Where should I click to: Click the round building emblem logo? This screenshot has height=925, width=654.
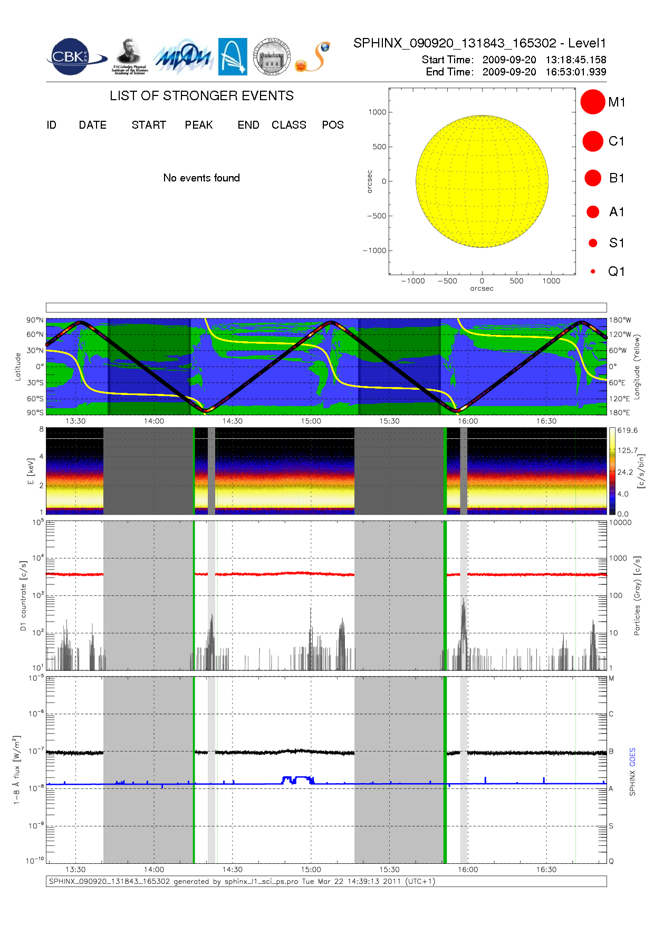(x=272, y=57)
